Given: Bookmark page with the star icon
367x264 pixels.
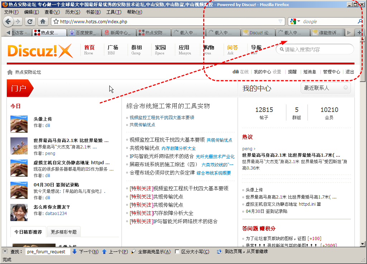Looking at the screenshot, I should [56, 22].
